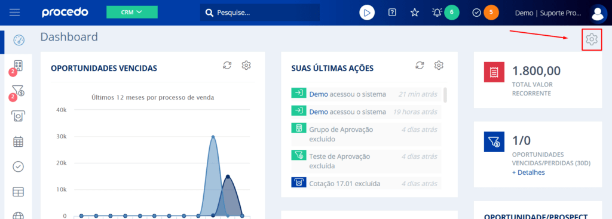Refresh the Oportunidades Vencidas widget

[227, 65]
